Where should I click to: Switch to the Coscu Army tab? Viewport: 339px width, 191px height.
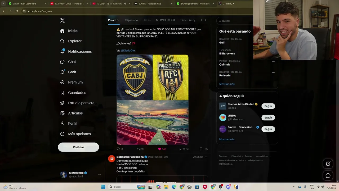(188, 20)
